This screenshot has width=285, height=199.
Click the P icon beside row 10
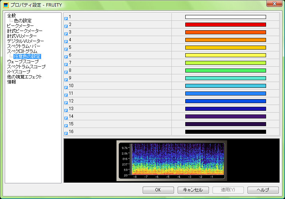[66, 87]
